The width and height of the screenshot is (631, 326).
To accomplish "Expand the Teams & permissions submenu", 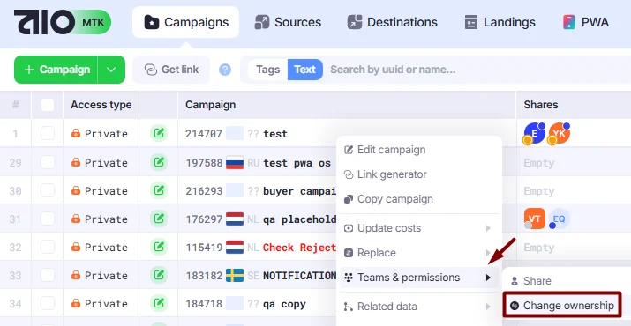I will [x=419, y=278].
